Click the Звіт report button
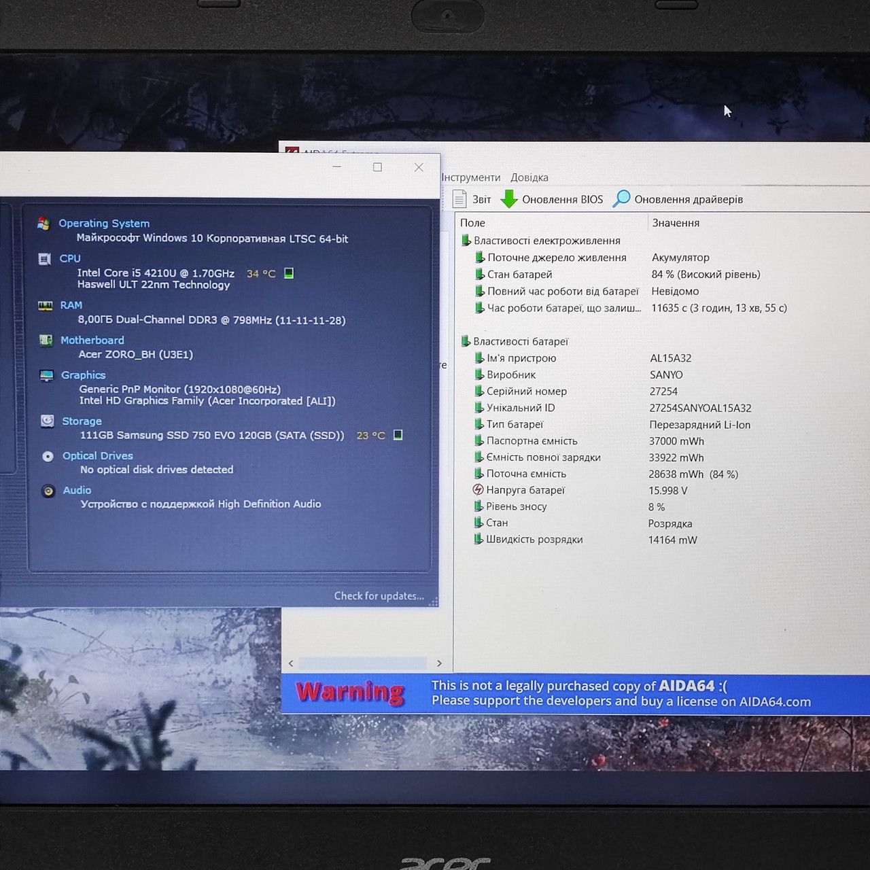Screen dimensions: 870x870 (x=472, y=199)
